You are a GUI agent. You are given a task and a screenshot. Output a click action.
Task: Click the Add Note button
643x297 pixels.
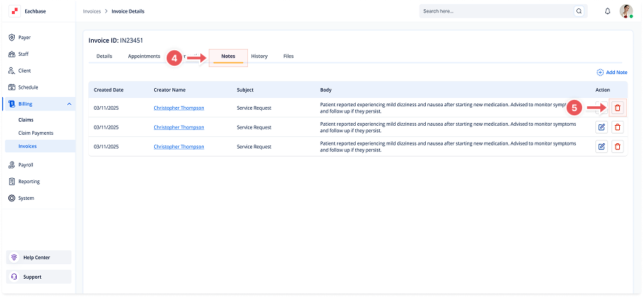(611, 73)
